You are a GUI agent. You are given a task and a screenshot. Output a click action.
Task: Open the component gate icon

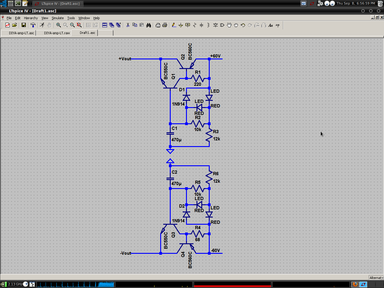(222, 25)
